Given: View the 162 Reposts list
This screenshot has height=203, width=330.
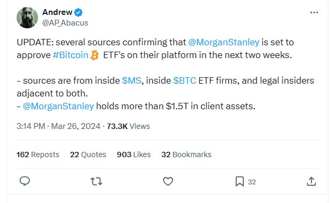Looking at the screenshot, I should click(38, 155).
